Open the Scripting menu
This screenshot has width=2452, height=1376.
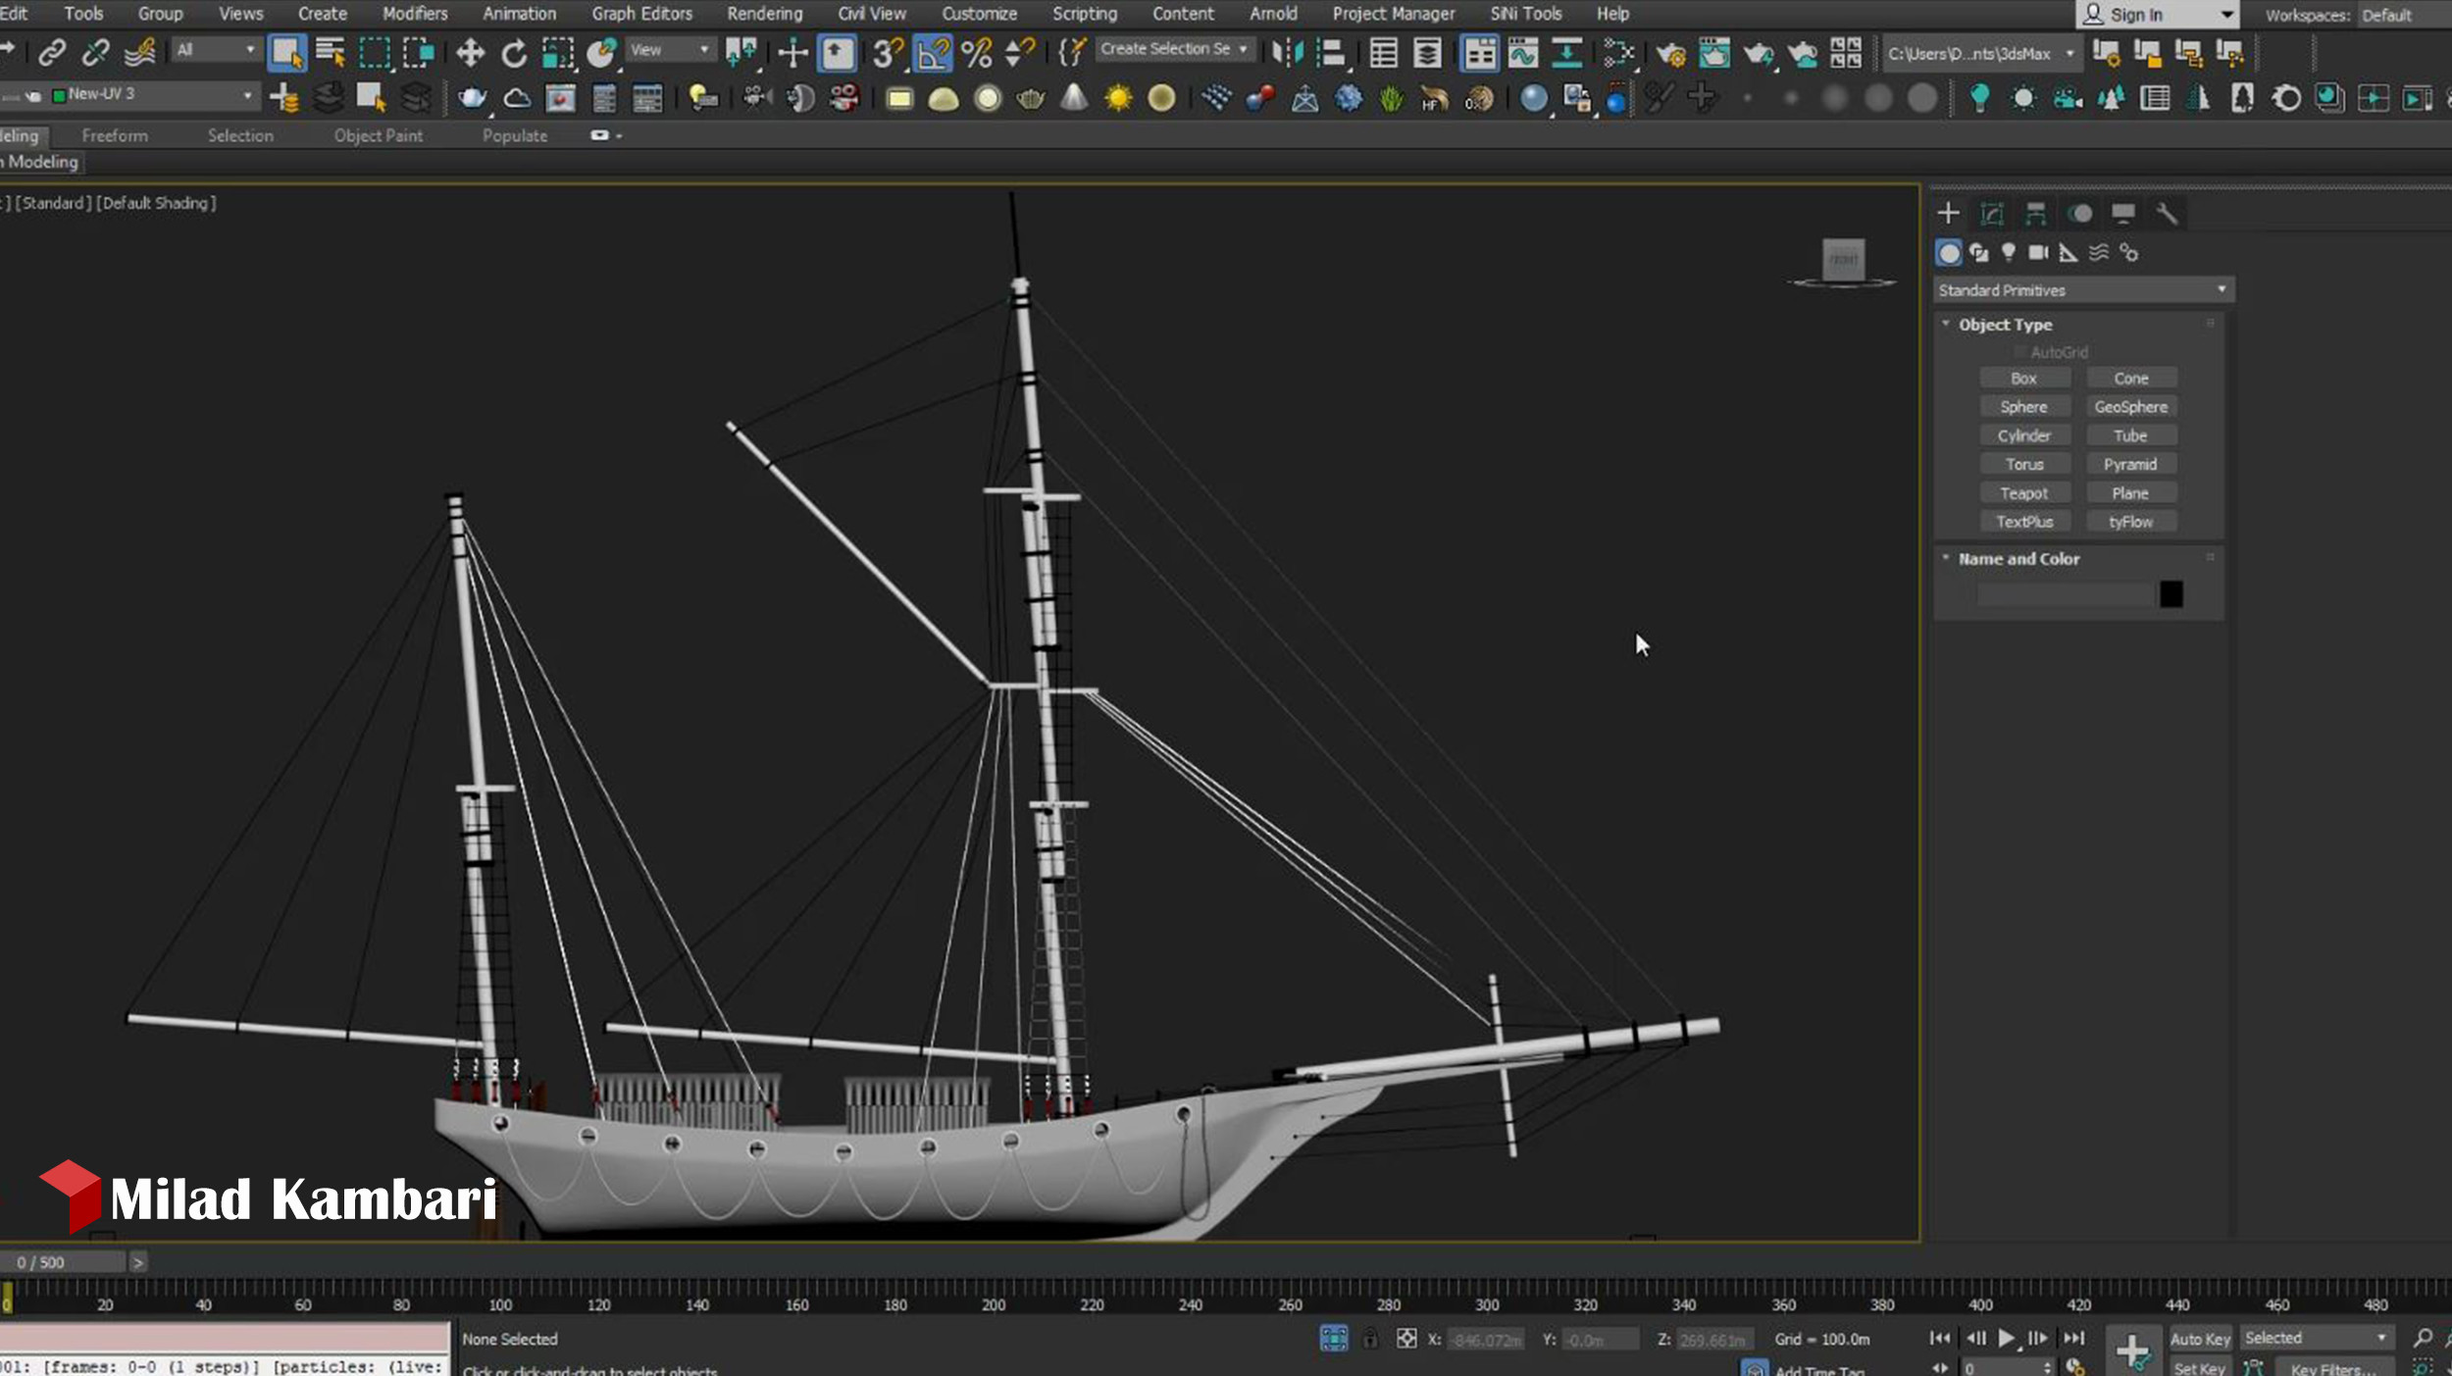click(x=1084, y=14)
